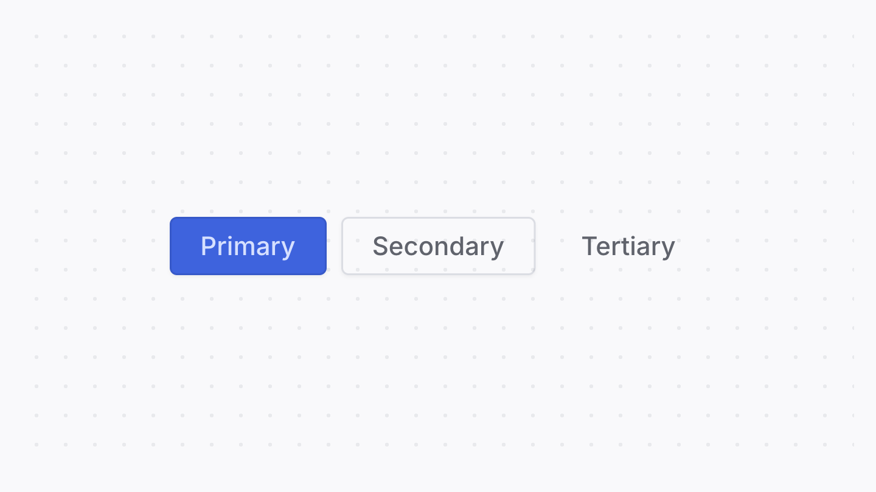The image size is (876, 492).
Task: Click the blue Primary button
Action: (248, 246)
